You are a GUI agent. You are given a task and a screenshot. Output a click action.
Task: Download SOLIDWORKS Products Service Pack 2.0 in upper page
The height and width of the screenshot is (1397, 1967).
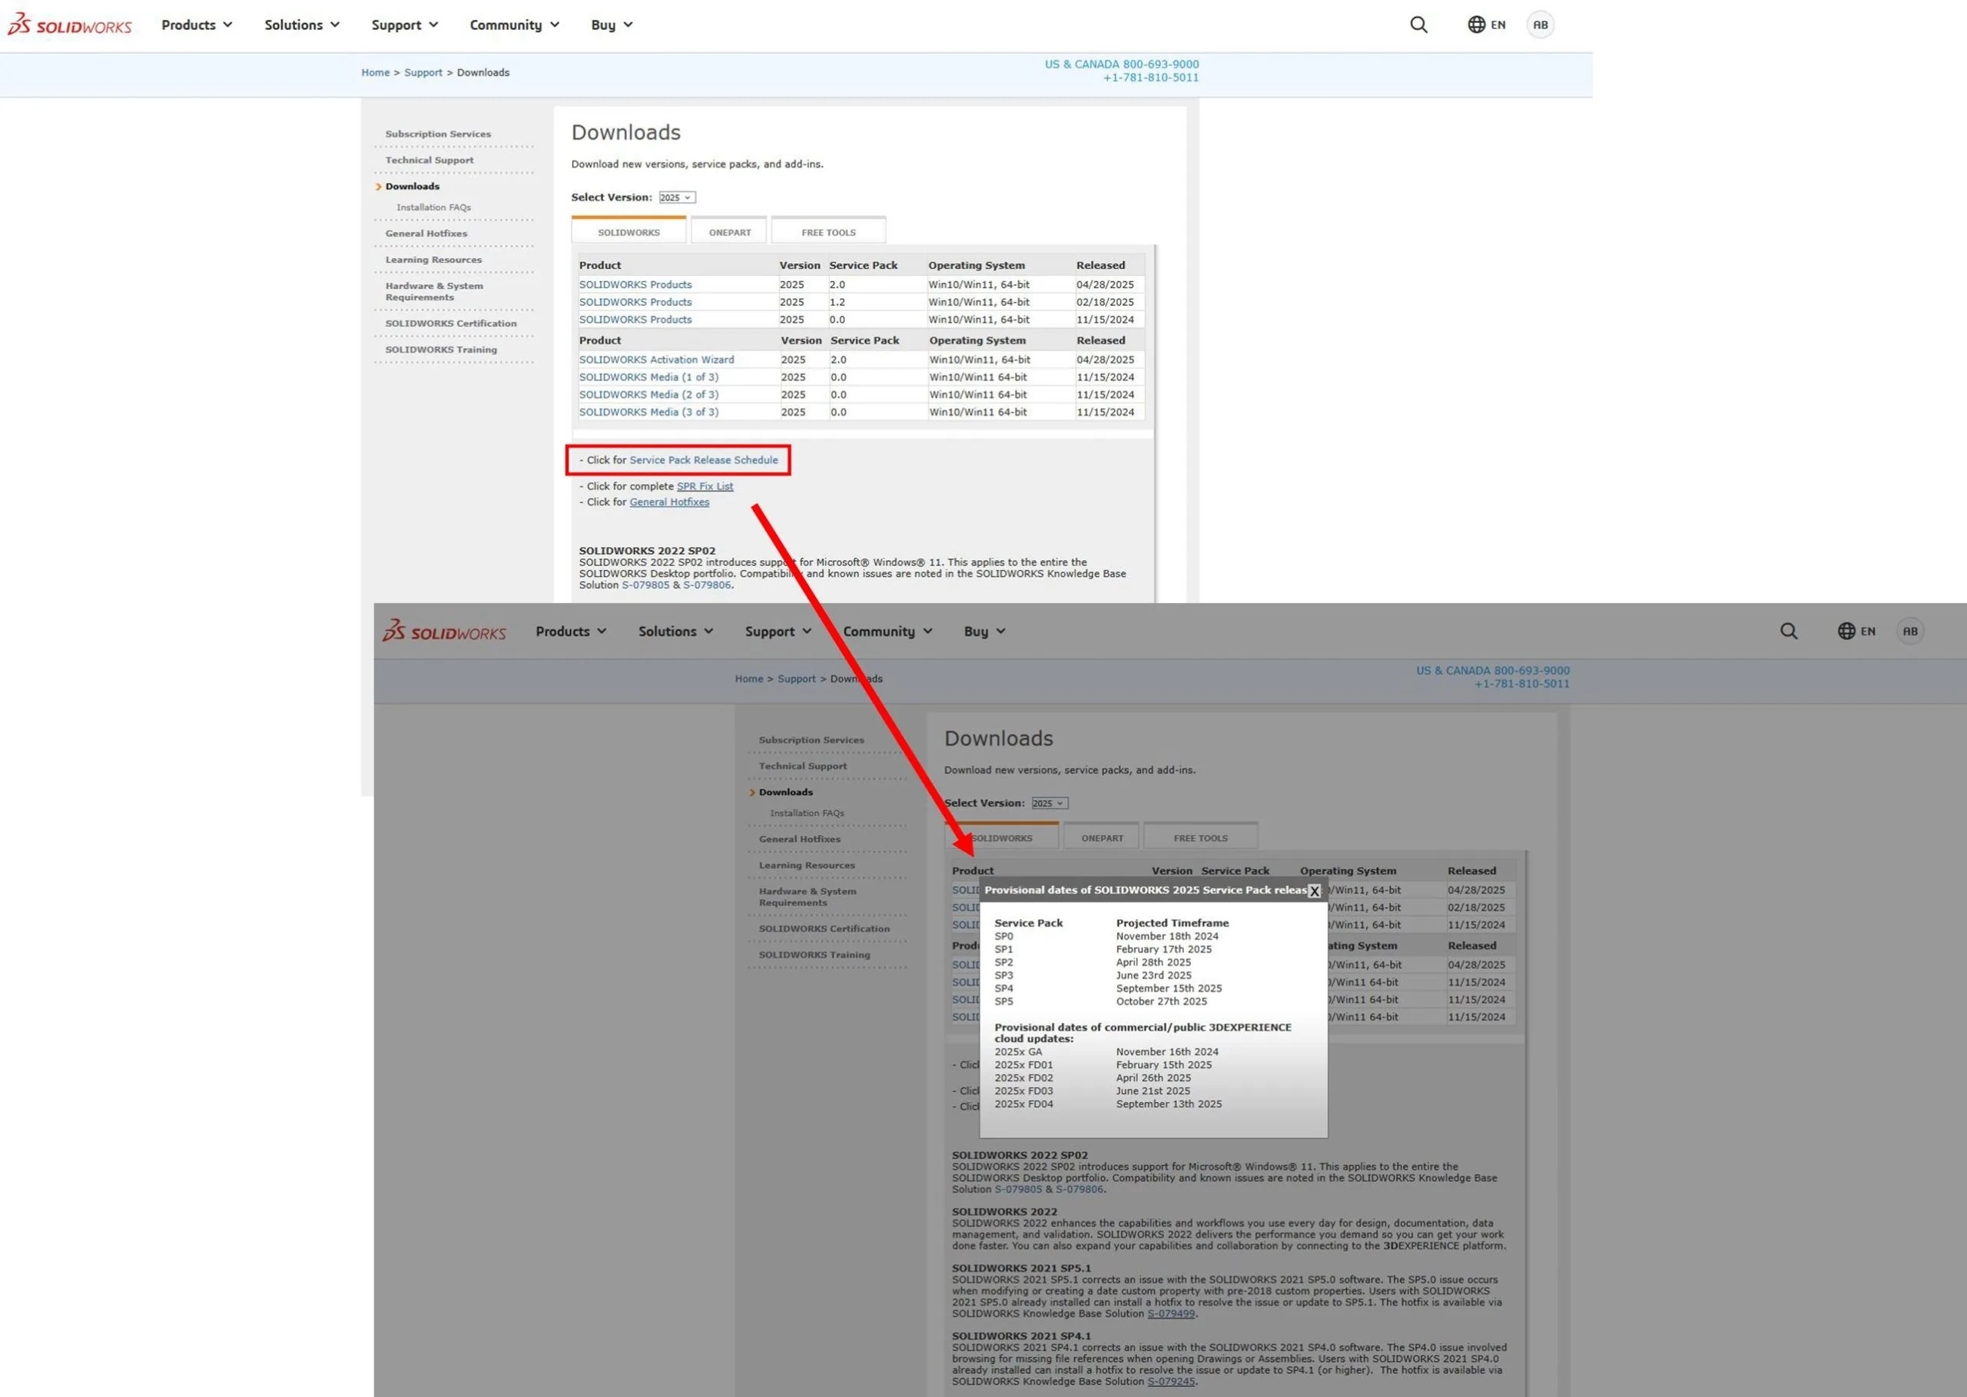(x=635, y=285)
